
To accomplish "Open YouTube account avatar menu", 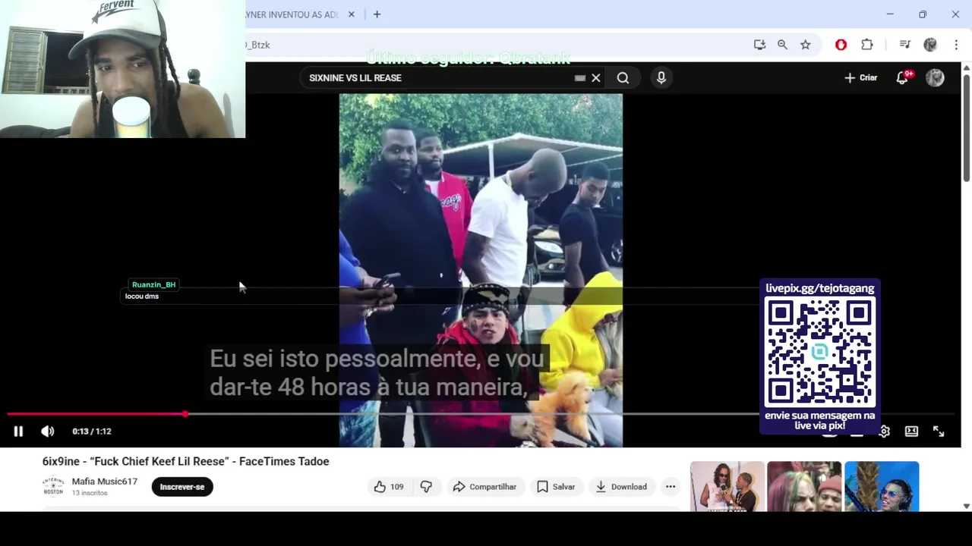I will pyautogui.click(x=935, y=78).
